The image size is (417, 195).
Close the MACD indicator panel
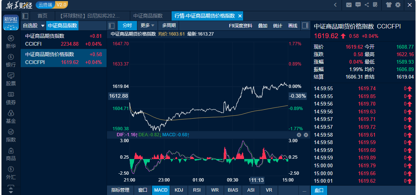point(299,135)
